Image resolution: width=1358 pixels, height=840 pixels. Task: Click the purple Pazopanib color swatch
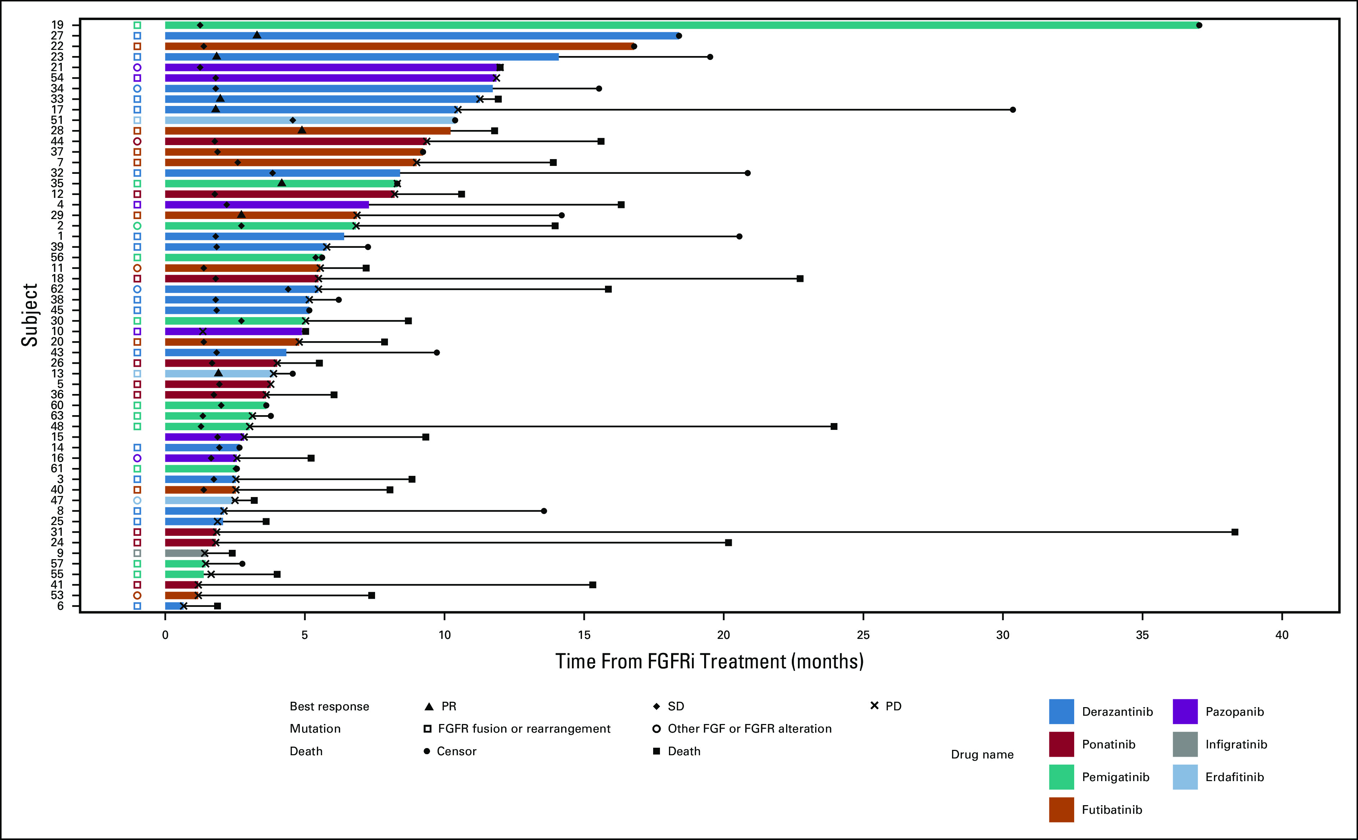pos(1185,712)
